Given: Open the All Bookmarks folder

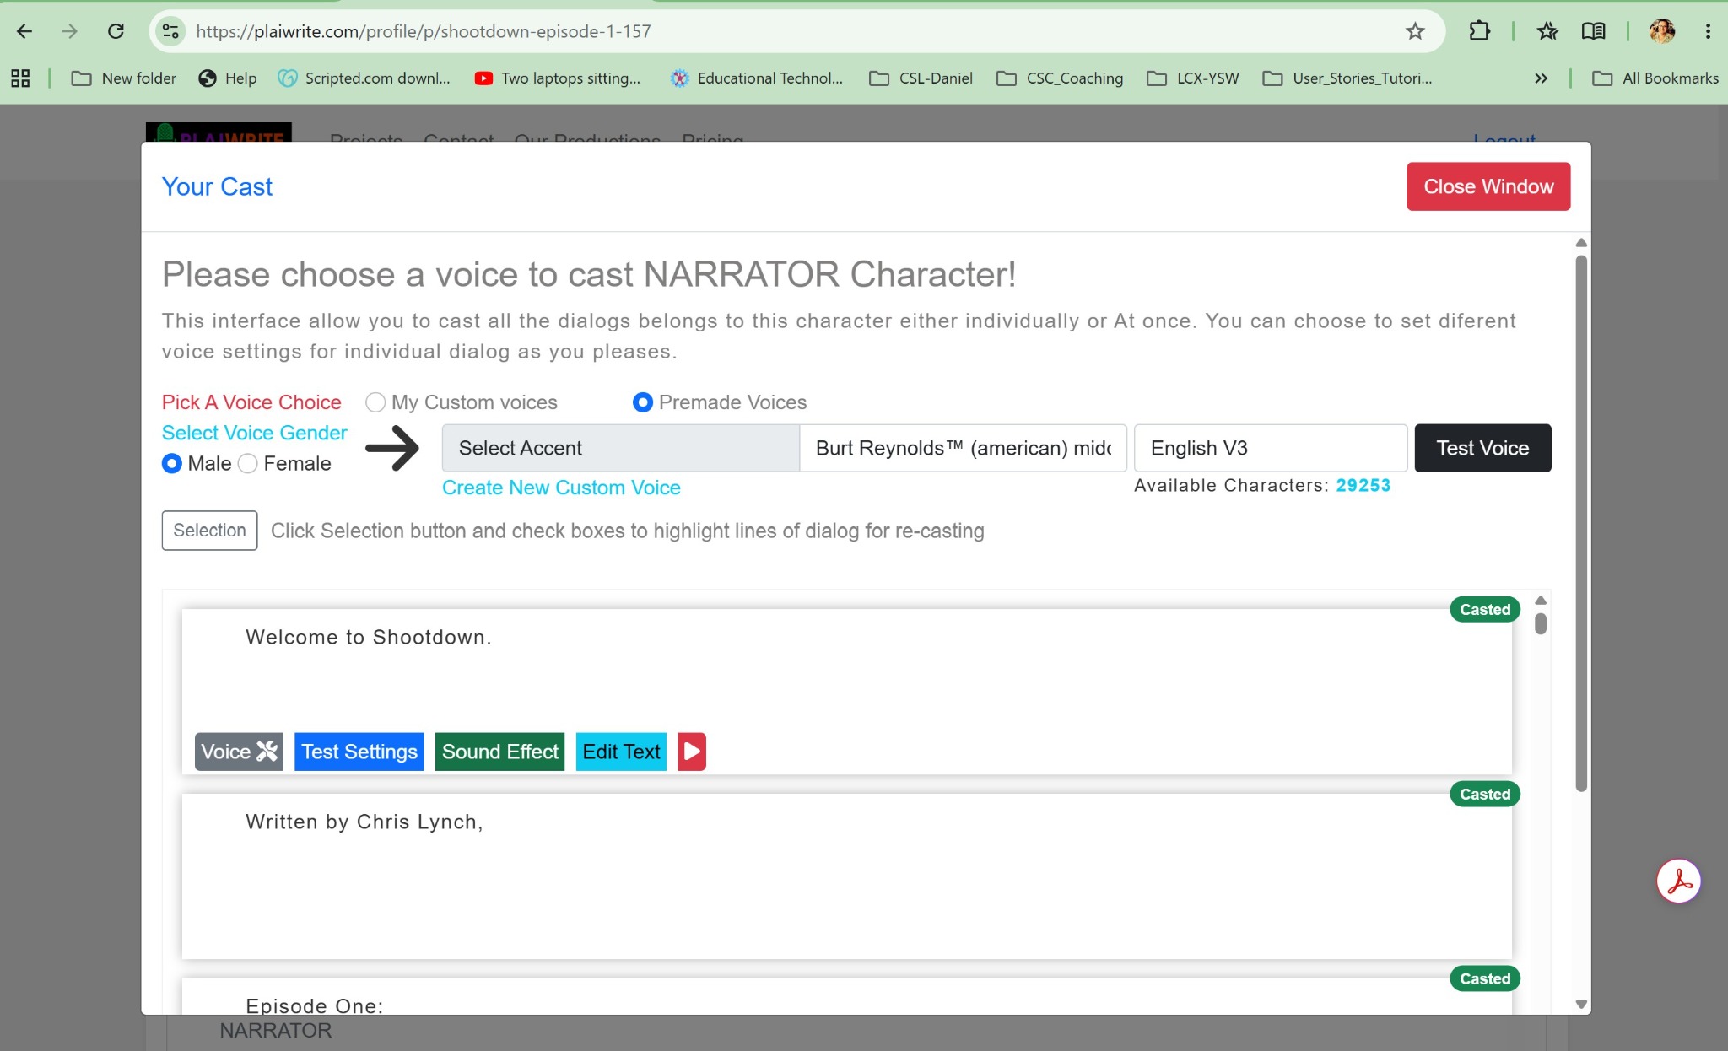Looking at the screenshot, I should (1655, 78).
